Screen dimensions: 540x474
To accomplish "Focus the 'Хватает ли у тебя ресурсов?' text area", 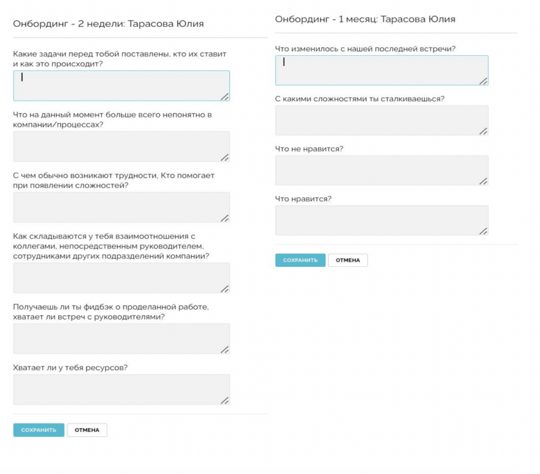I will [121, 389].
